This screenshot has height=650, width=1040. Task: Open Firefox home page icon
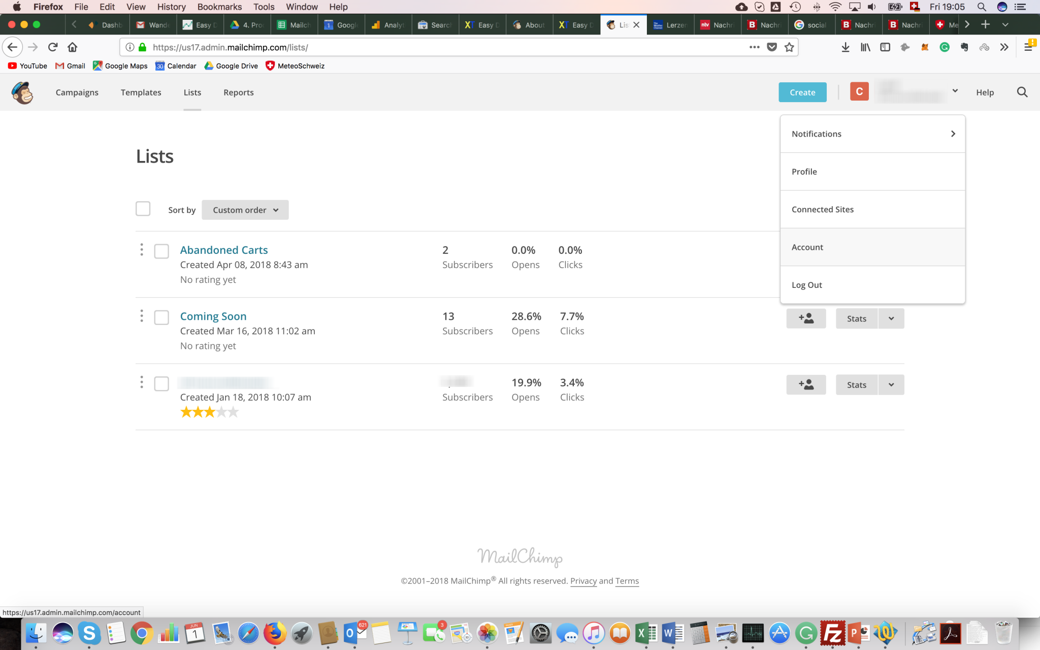(x=73, y=47)
